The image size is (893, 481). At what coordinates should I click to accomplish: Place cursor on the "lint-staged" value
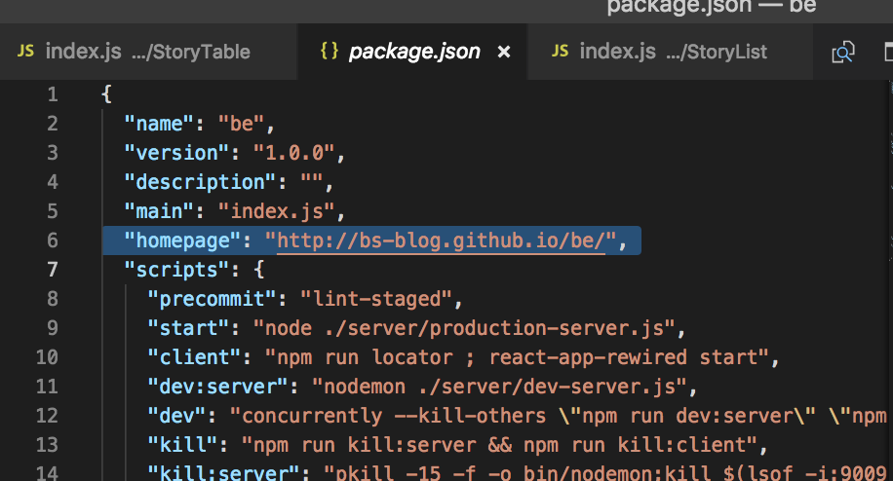(x=375, y=299)
